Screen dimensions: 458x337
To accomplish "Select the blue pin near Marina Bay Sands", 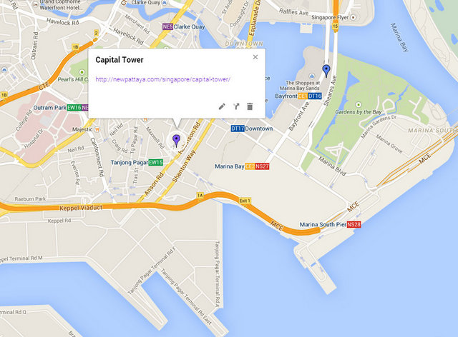I will (x=326, y=71).
